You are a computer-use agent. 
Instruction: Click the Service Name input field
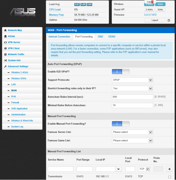tap(61, 169)
